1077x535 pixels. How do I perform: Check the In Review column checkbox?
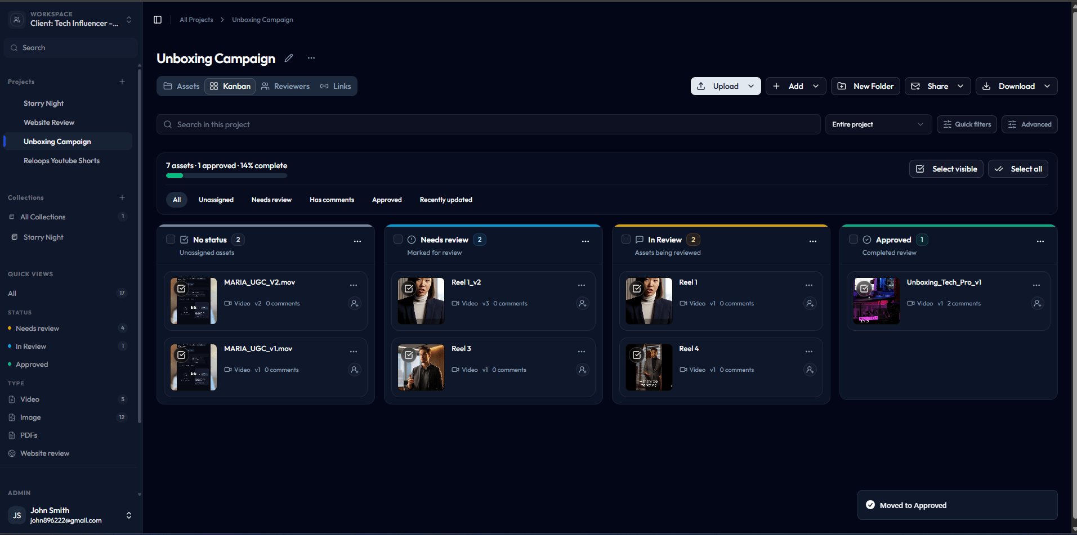[x=626, y=239]
